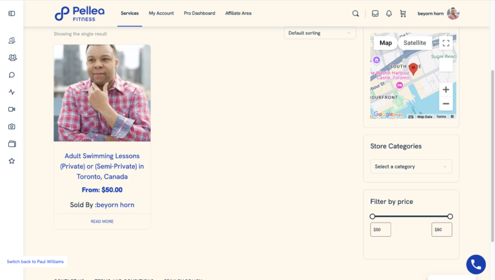Click the Google logo on the map

point(383,114)
